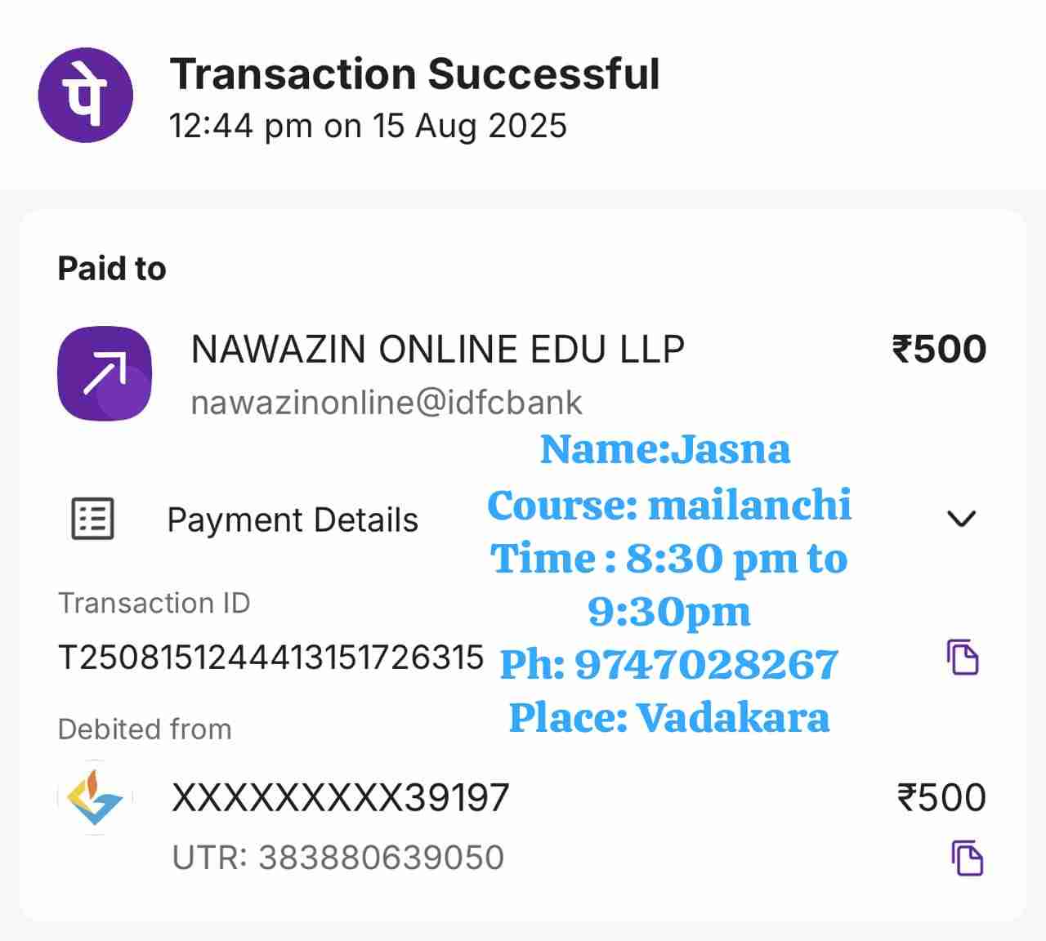Click the nawazinonline@idfcbank UPI ID
This screenshot has width=1046, height=941.
387,403
